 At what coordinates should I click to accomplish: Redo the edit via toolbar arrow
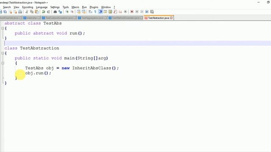coord(48,12)
